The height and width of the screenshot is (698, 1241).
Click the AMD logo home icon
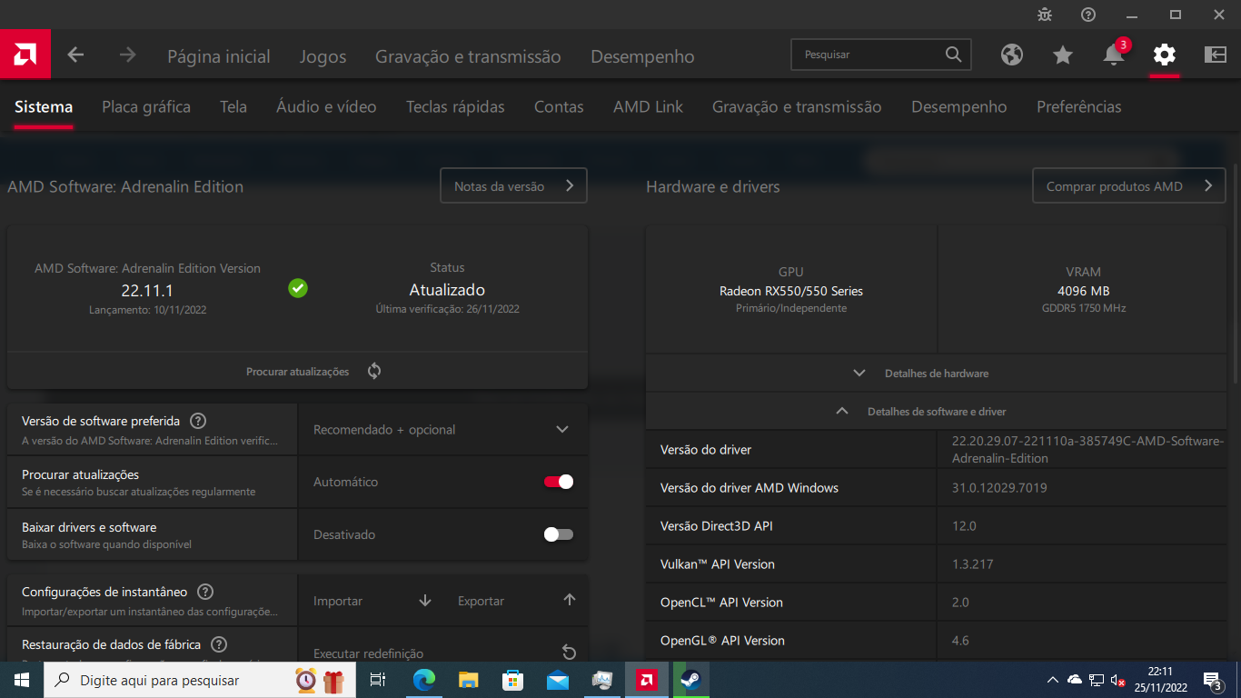(x=25, y=55)
